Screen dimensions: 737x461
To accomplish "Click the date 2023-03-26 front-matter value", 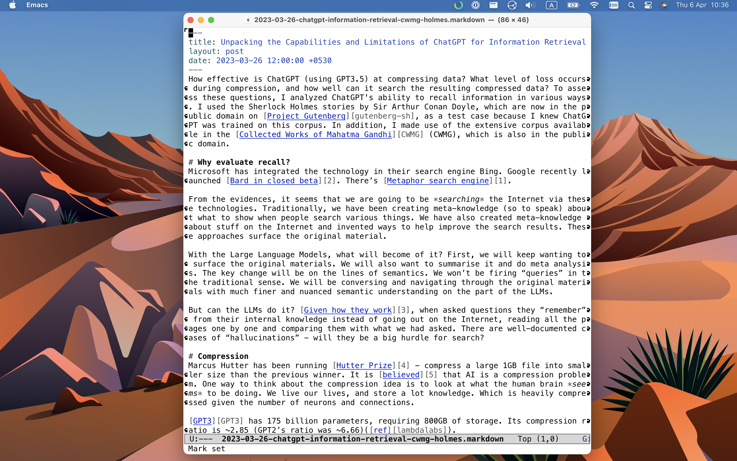I will click(274, 61).
